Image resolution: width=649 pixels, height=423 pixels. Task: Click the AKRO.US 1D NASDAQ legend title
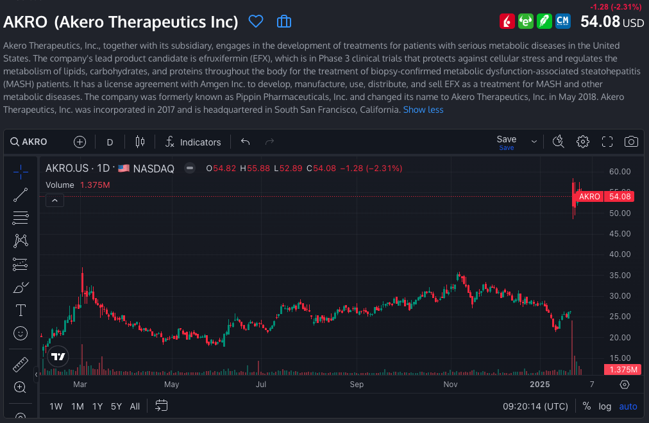coord(110,169)
